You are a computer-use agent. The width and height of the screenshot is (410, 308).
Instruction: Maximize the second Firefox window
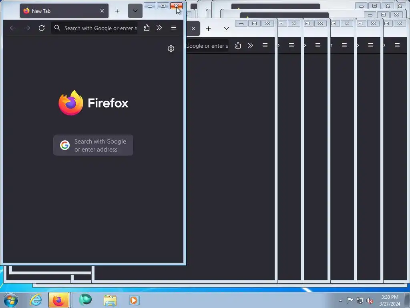pyautogui.click(x=254, y=24)
